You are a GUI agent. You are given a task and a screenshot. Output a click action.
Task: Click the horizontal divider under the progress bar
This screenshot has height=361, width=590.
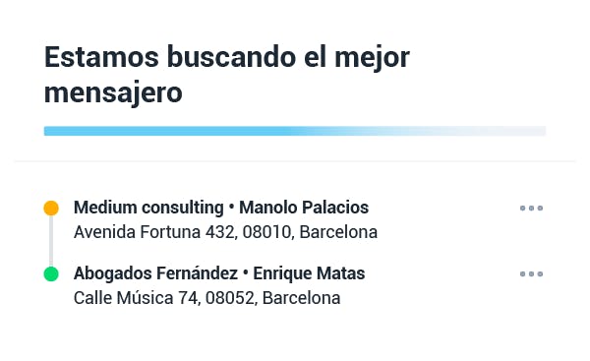[295, 161]
